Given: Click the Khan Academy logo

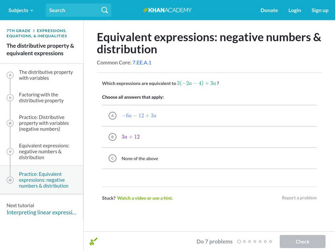Looking at the screenshot, I should coord(167,10).
